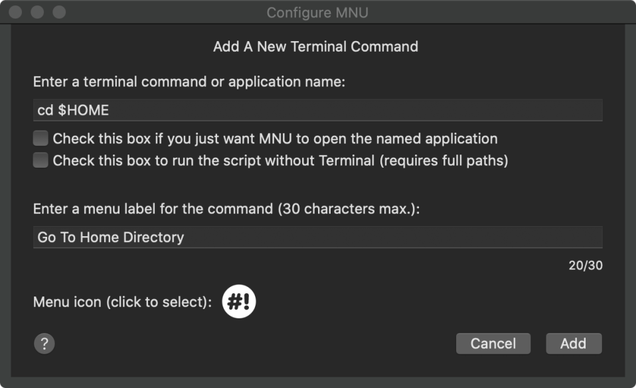Click the '(requires full paths)' note

[x=443, y=161]
